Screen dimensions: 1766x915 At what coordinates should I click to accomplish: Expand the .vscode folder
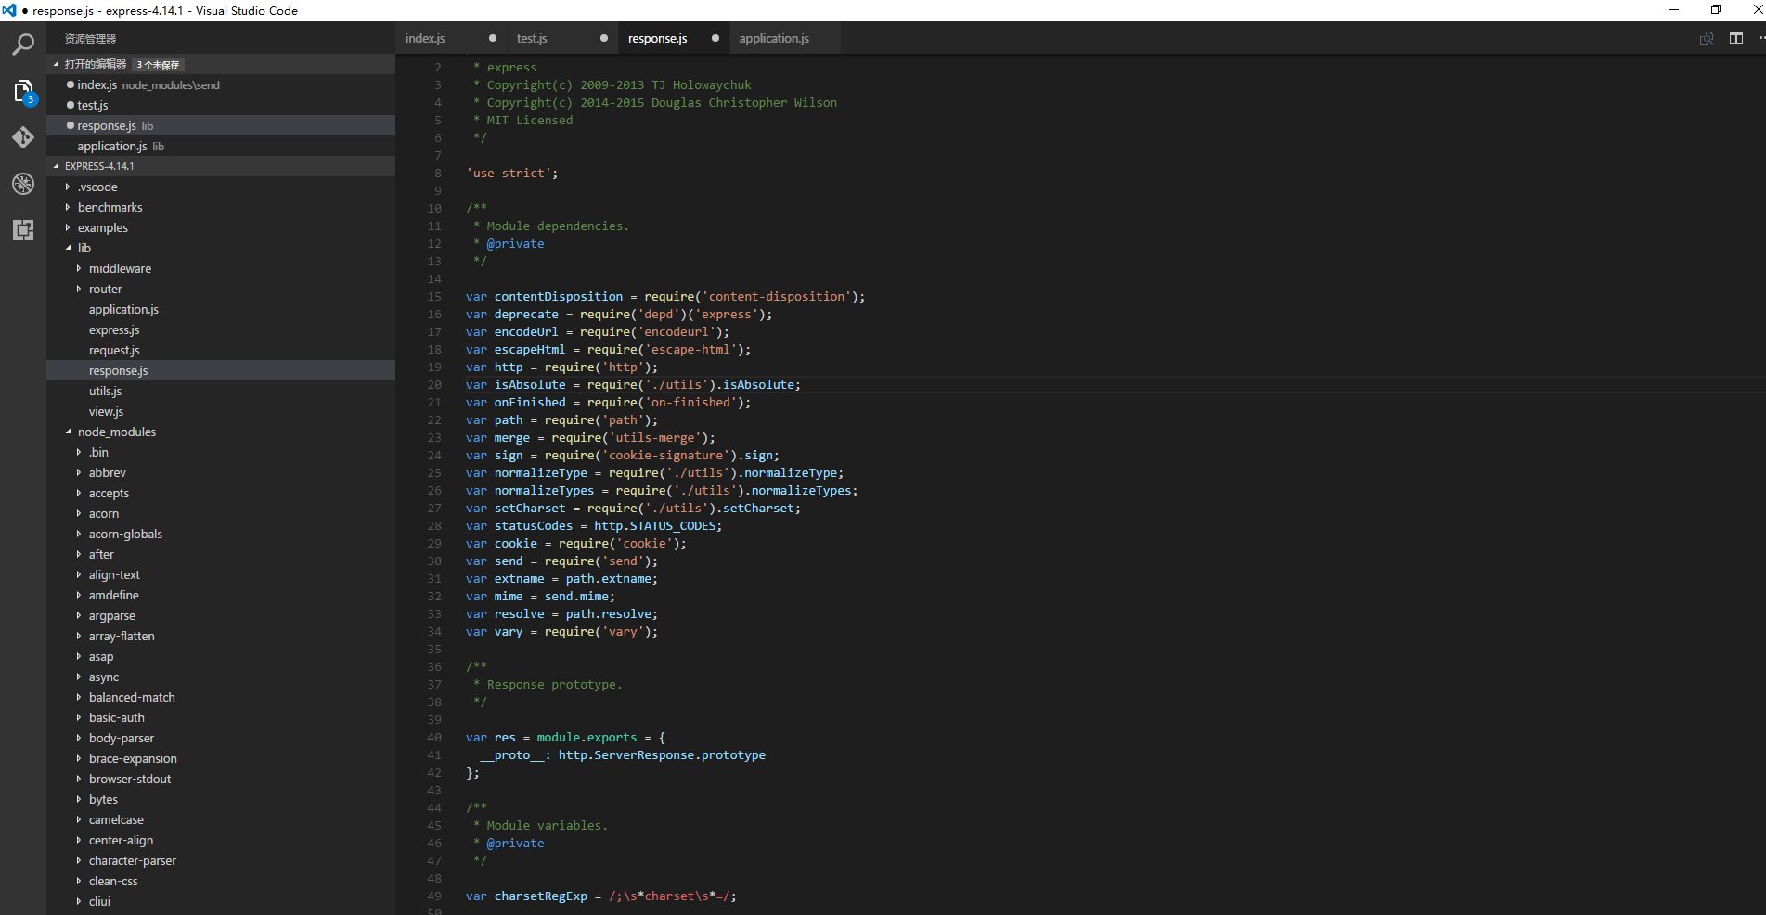(x=221, y=187)
